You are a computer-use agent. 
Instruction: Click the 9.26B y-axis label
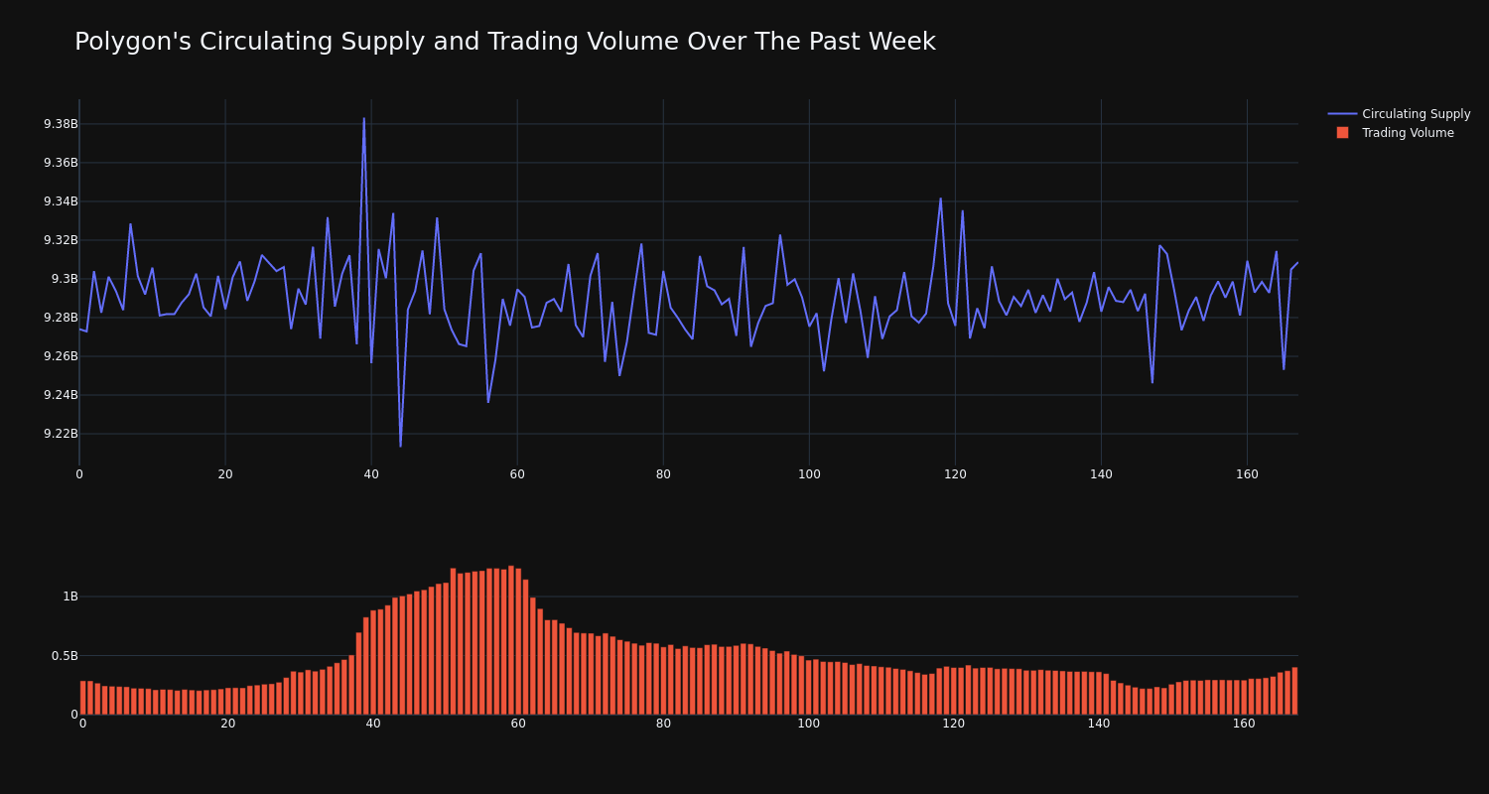[x=61, y=356]
